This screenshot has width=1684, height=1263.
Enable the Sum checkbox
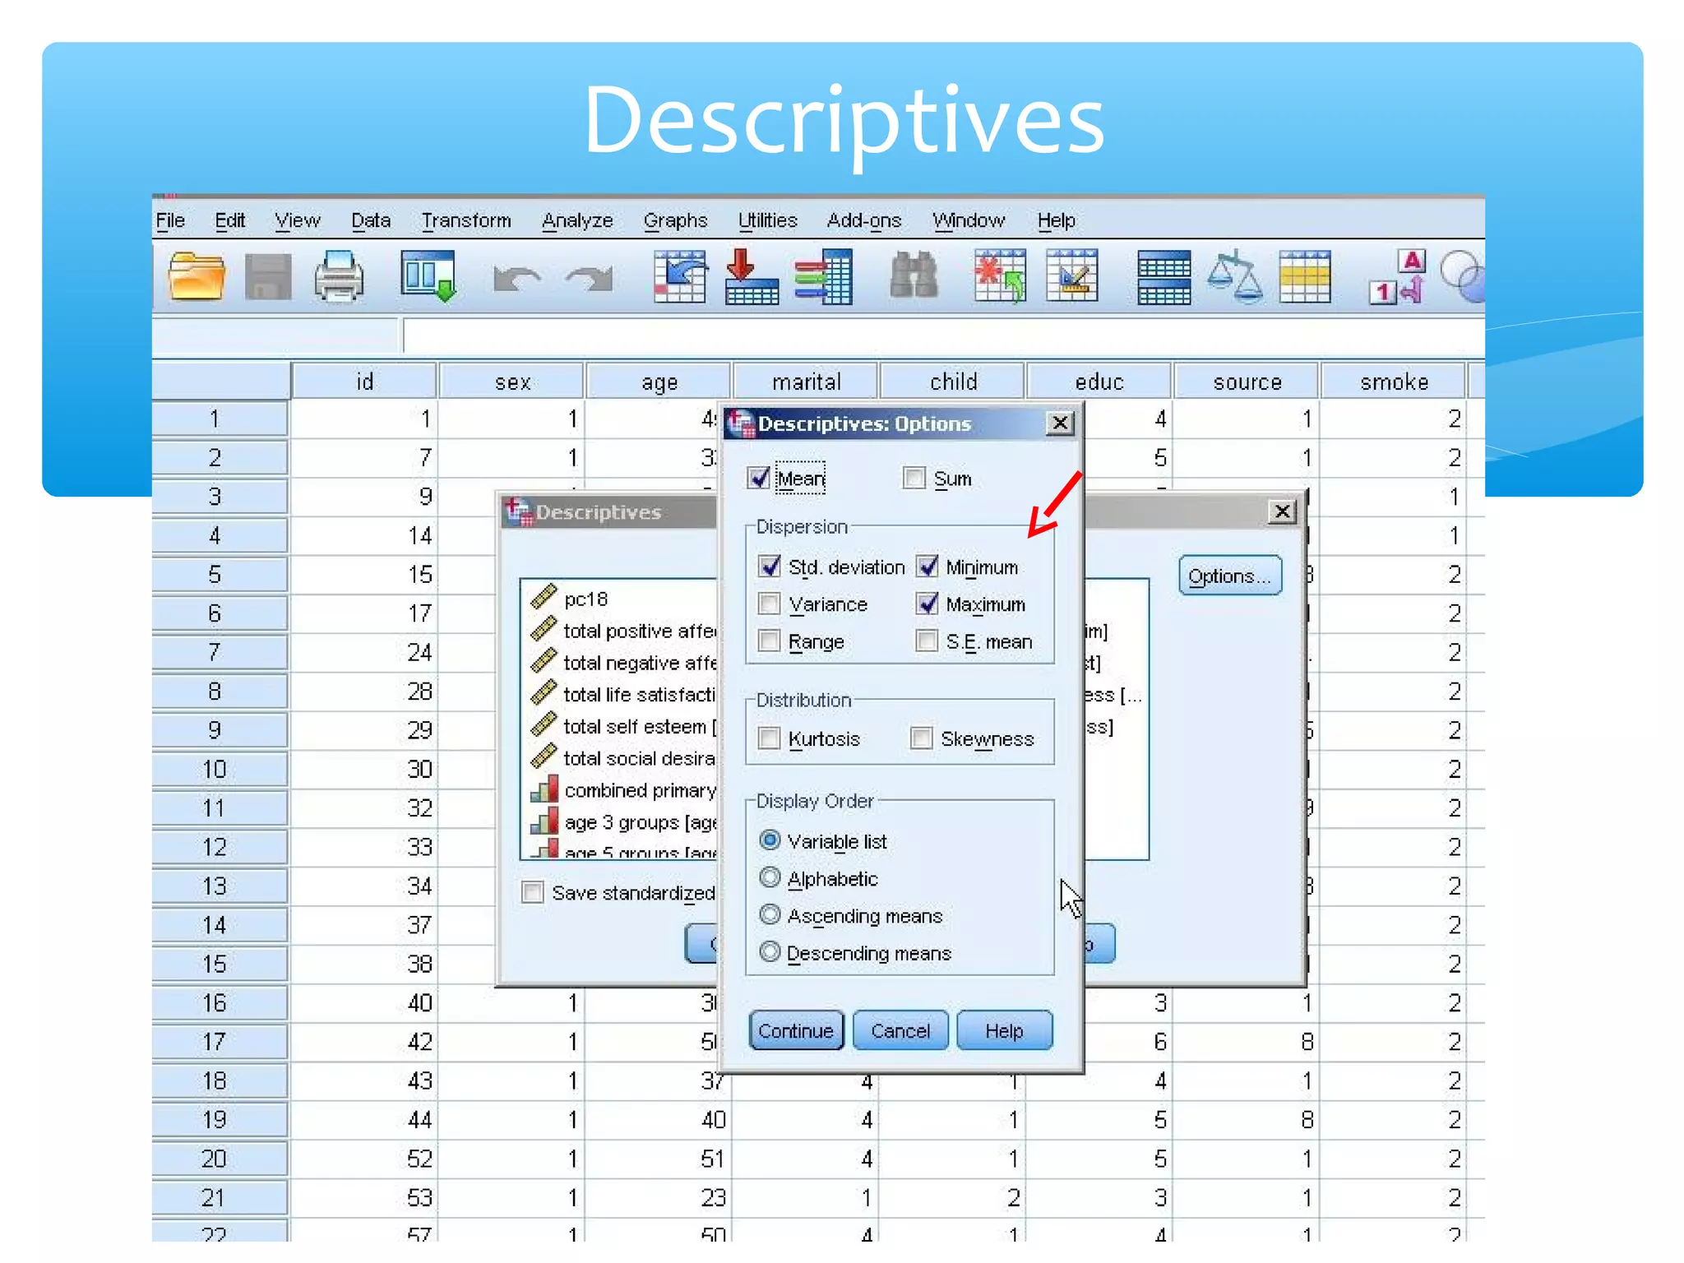coord(914,478)
